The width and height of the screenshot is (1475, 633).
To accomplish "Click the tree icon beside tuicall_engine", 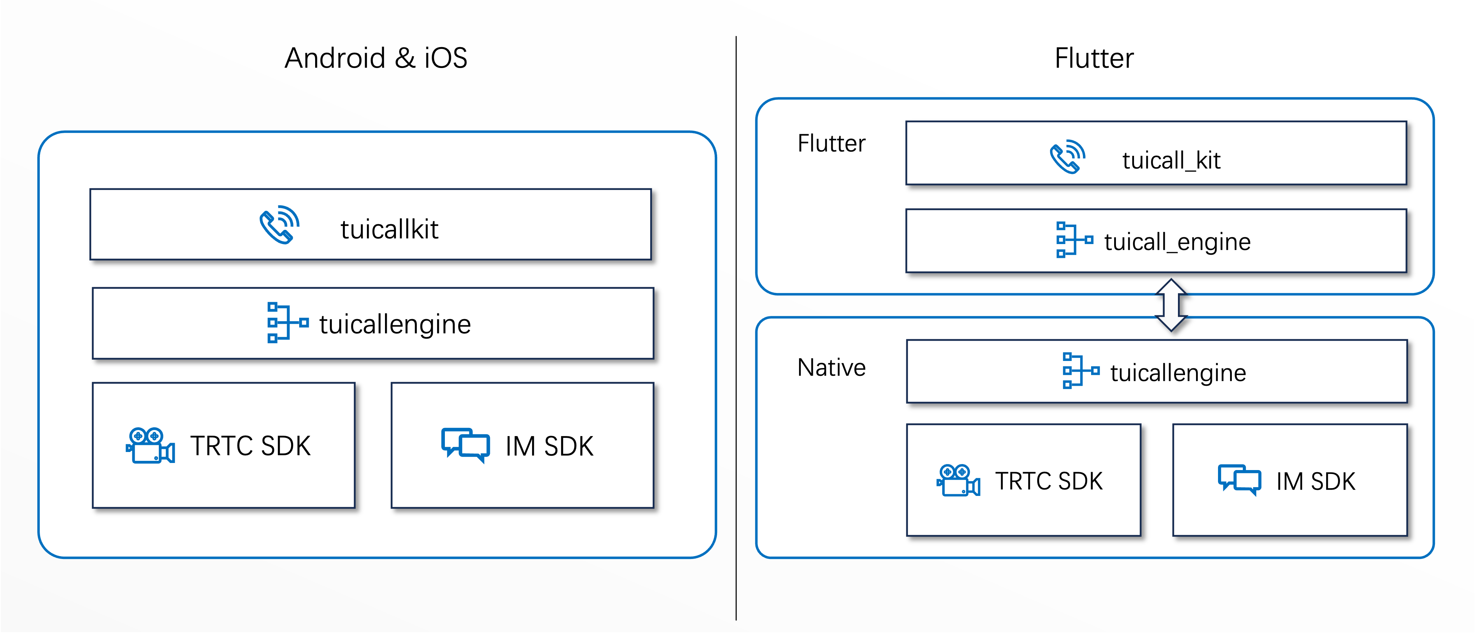I will click(x=1074, y=240).
